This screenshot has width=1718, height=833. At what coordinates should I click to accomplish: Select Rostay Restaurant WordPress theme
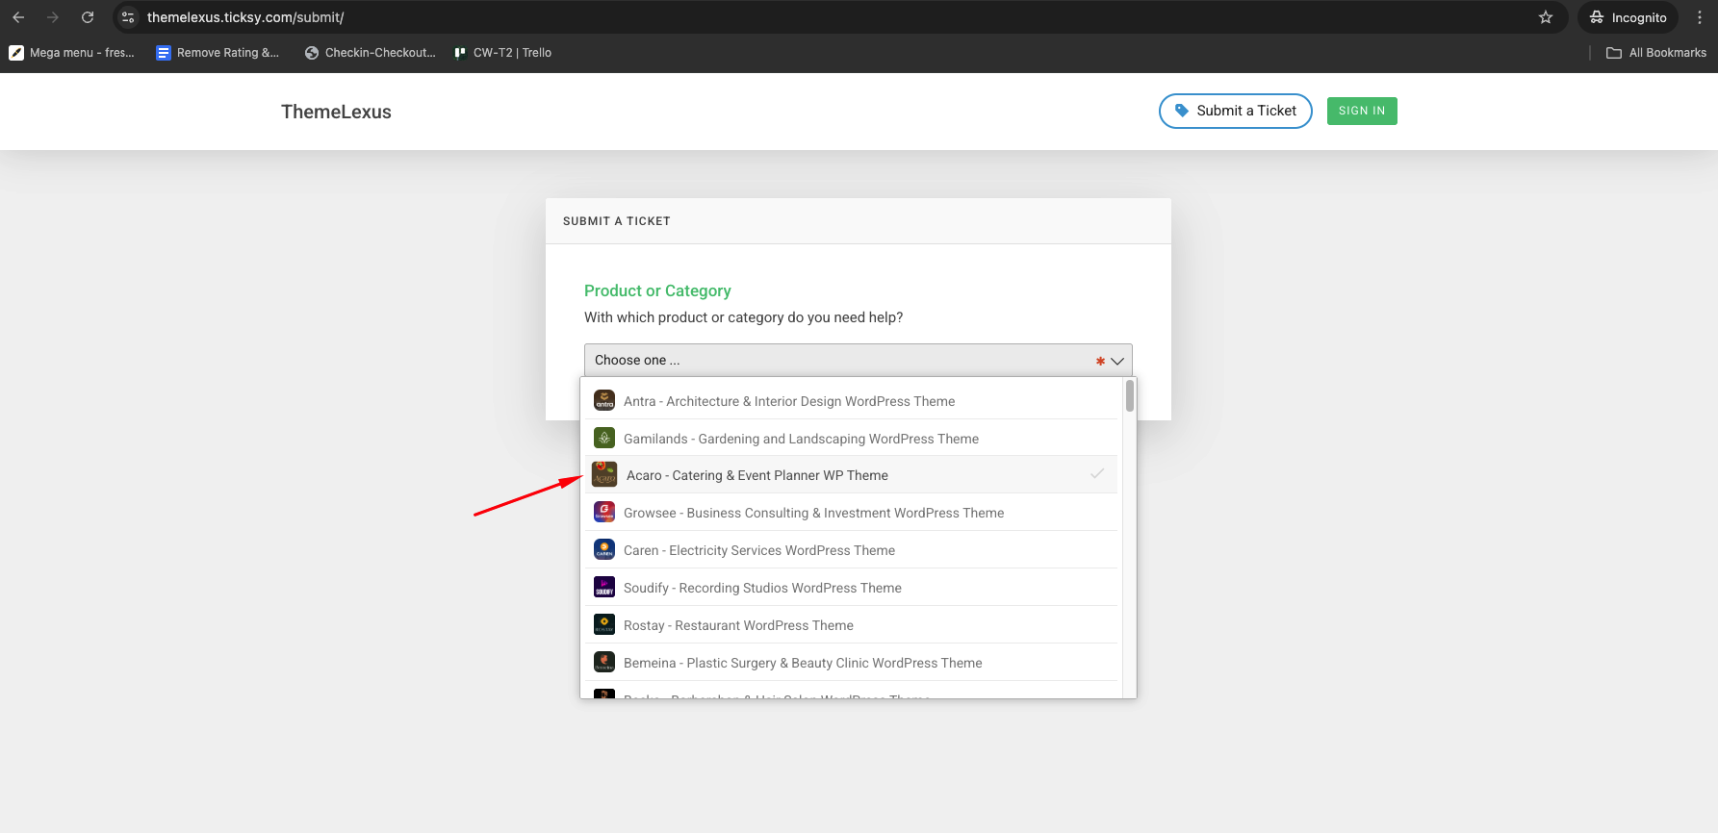[x=850, y=625]
